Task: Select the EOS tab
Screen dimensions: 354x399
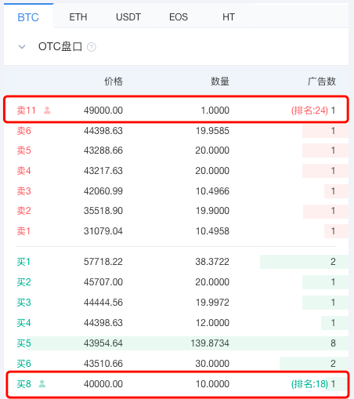Action: tap(179, 17)
